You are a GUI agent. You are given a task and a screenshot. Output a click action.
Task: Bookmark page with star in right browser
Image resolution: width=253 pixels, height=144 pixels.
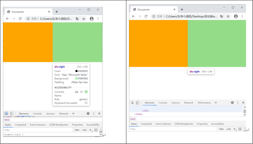228,16
